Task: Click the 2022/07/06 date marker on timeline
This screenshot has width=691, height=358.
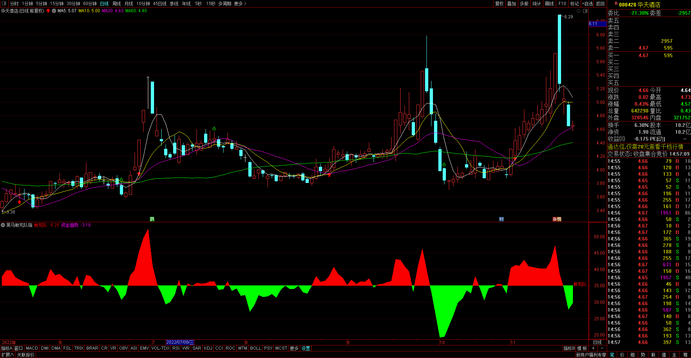Action: click(x=180, y=342)
